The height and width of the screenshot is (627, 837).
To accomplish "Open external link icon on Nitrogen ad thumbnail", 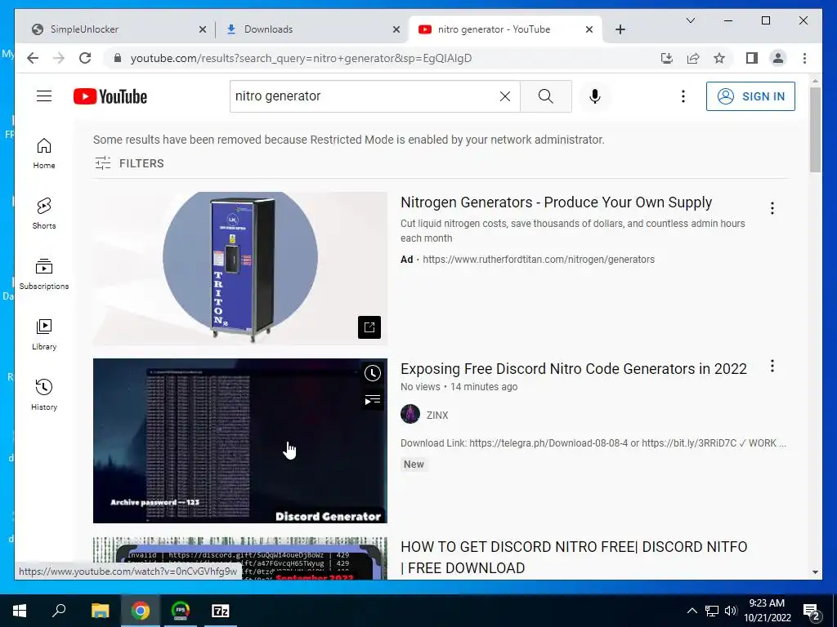I will click(369, 327).
